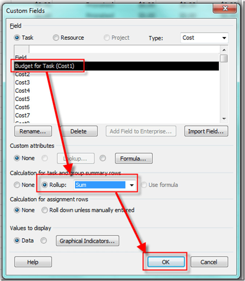The height and width of the screenshot is (281, 245).
Task: Select the Task radio button
Action: (17, 37)
